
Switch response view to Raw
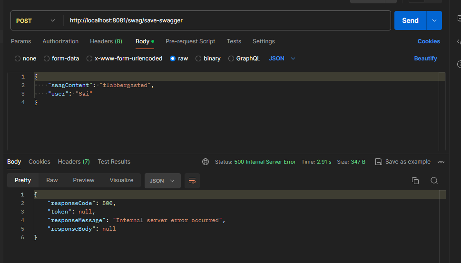tap(52, 180)
